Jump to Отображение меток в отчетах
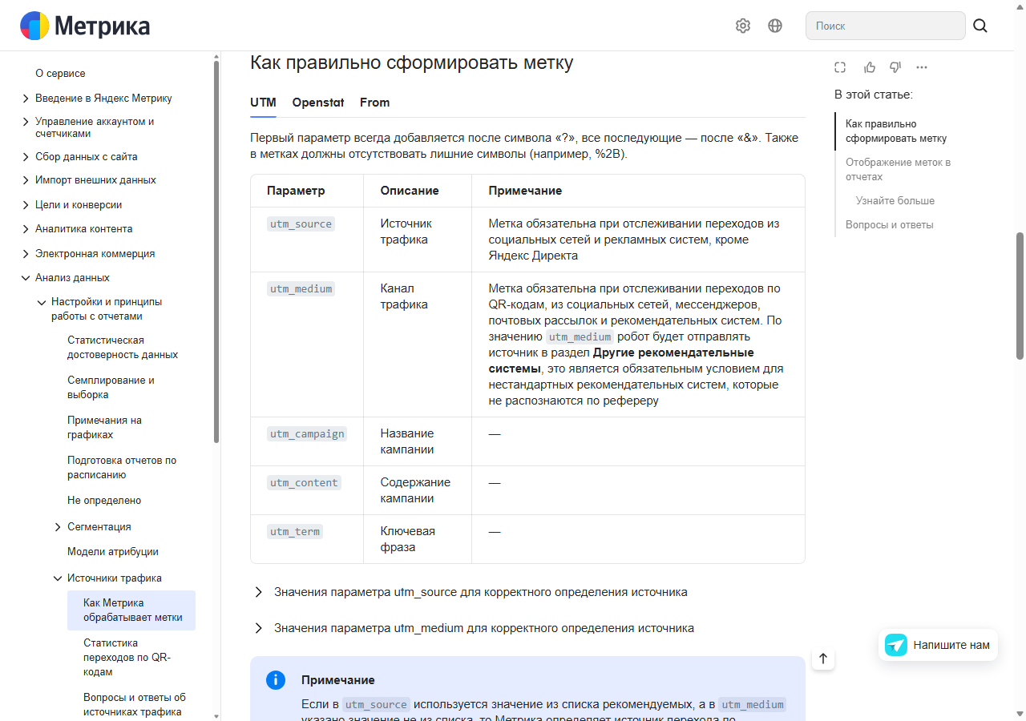 tap(898, 170)
